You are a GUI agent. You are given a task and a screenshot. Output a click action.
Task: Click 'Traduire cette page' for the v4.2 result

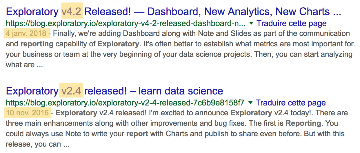click(x=292, y=23)
